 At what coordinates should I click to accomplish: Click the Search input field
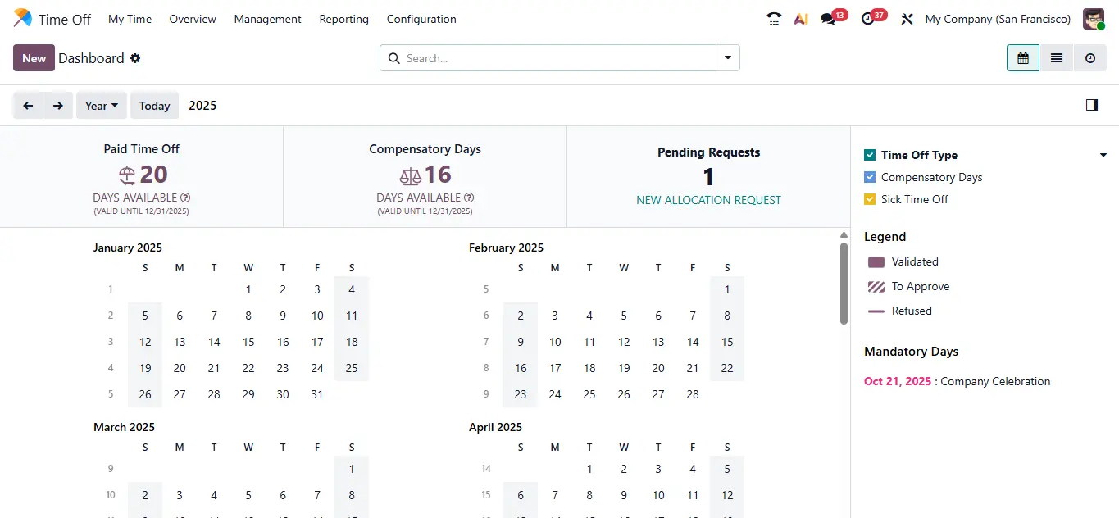coord(560,58)
